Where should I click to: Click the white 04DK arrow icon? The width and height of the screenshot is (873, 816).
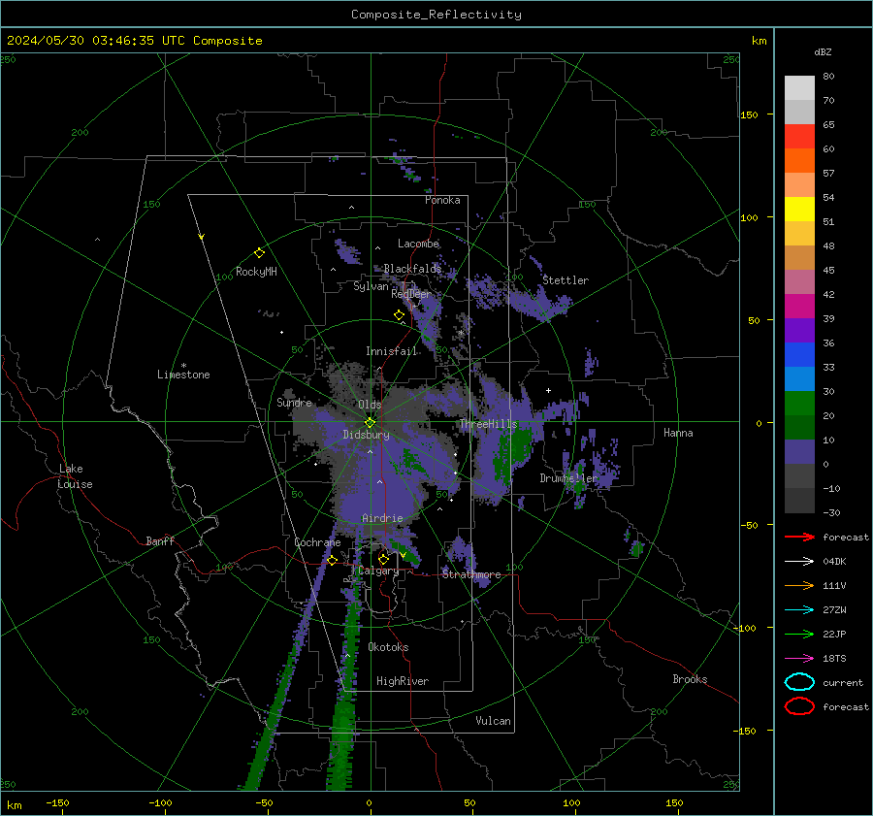[799, 561]
